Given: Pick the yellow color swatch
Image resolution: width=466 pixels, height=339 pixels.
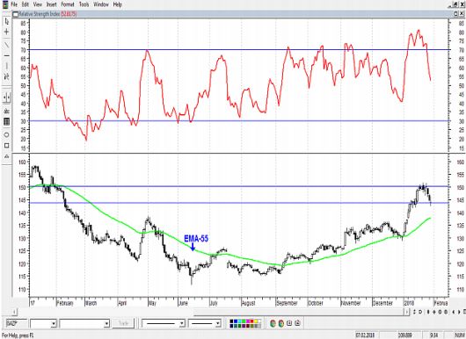Looking at the screenshot, I should [256, 321].
